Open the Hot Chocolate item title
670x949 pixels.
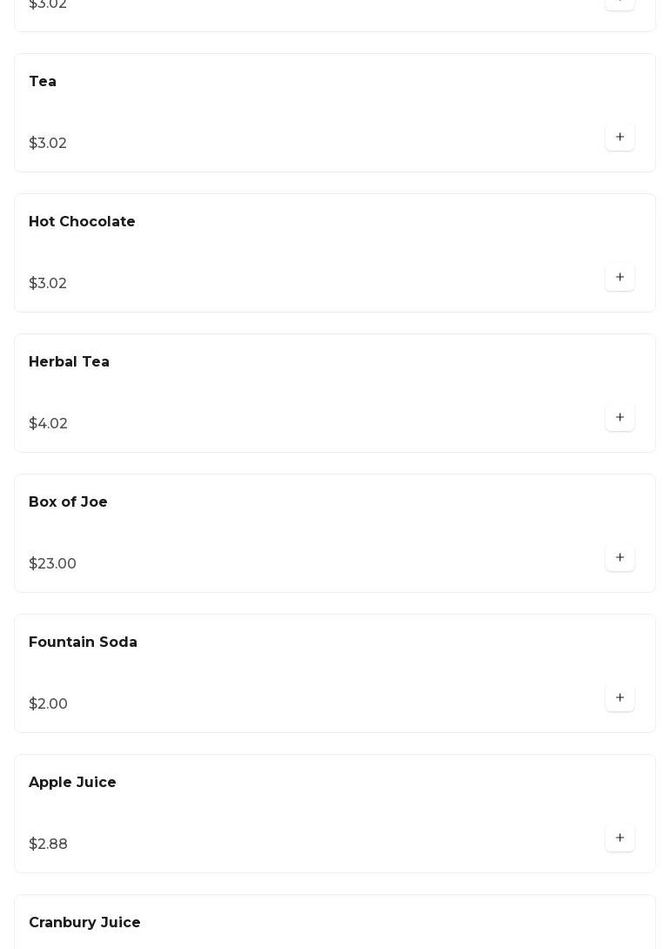tap(82, 221)
